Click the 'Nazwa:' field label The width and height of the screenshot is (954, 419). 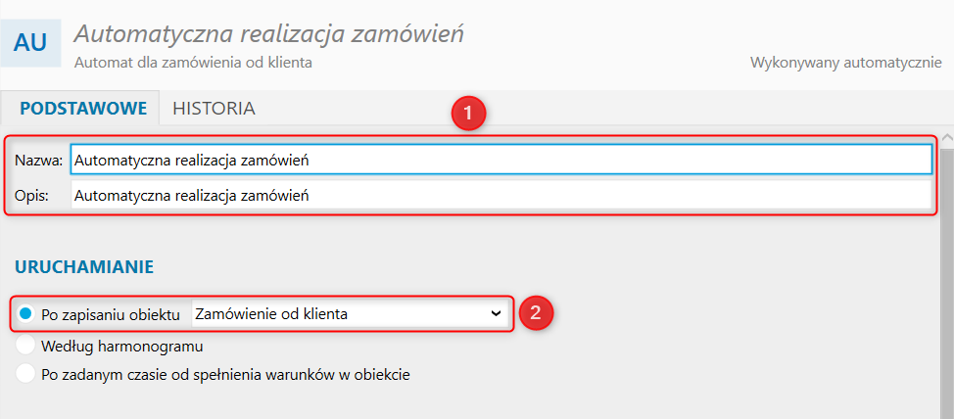(39, 160)
